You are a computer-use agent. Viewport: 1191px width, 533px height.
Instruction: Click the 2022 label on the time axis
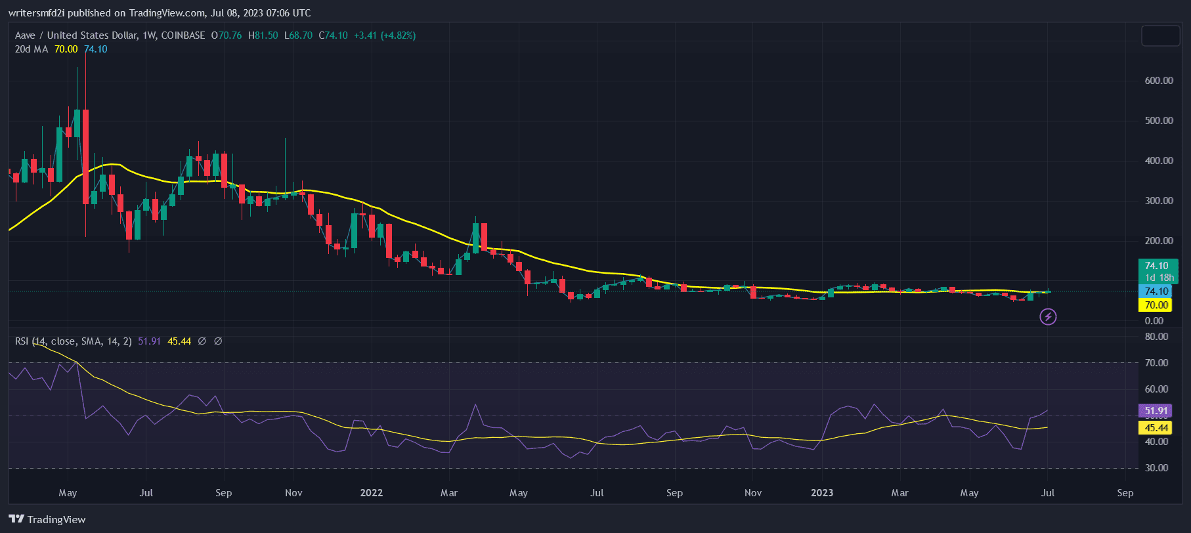371,493
